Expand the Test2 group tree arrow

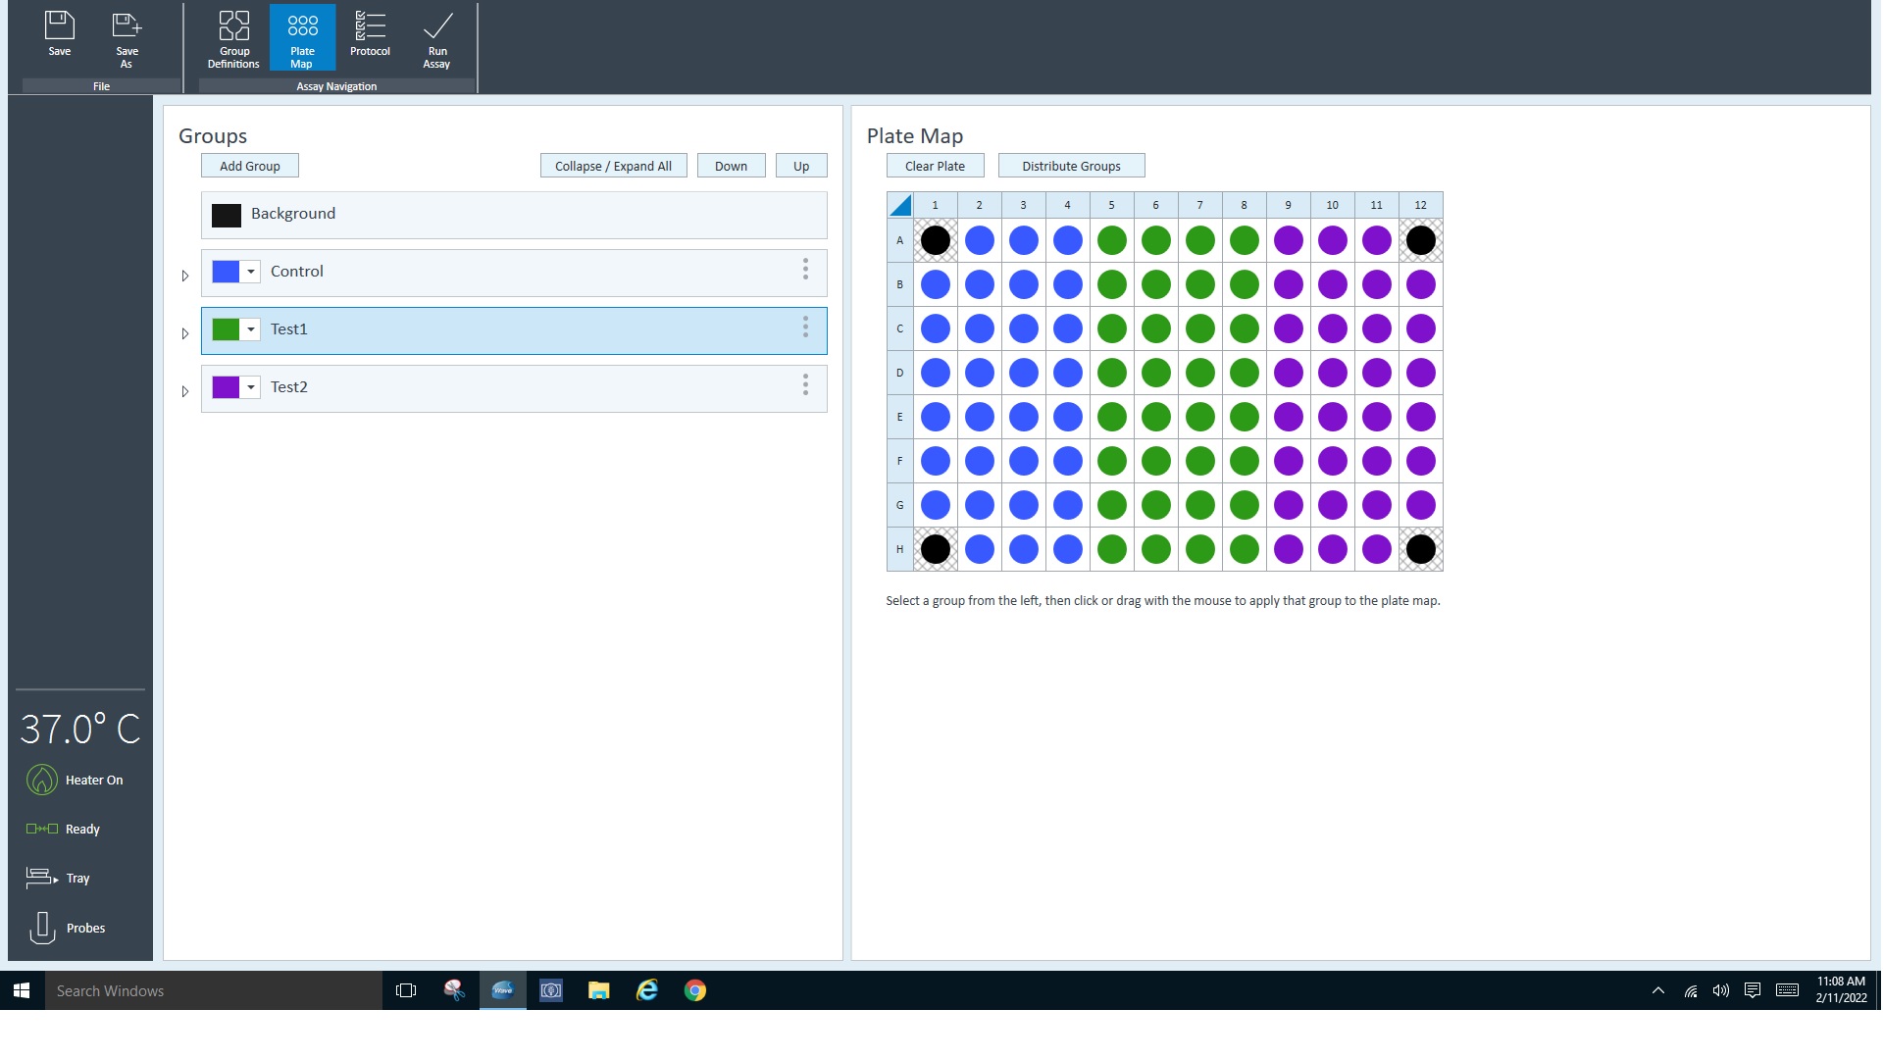coord(185,391)
